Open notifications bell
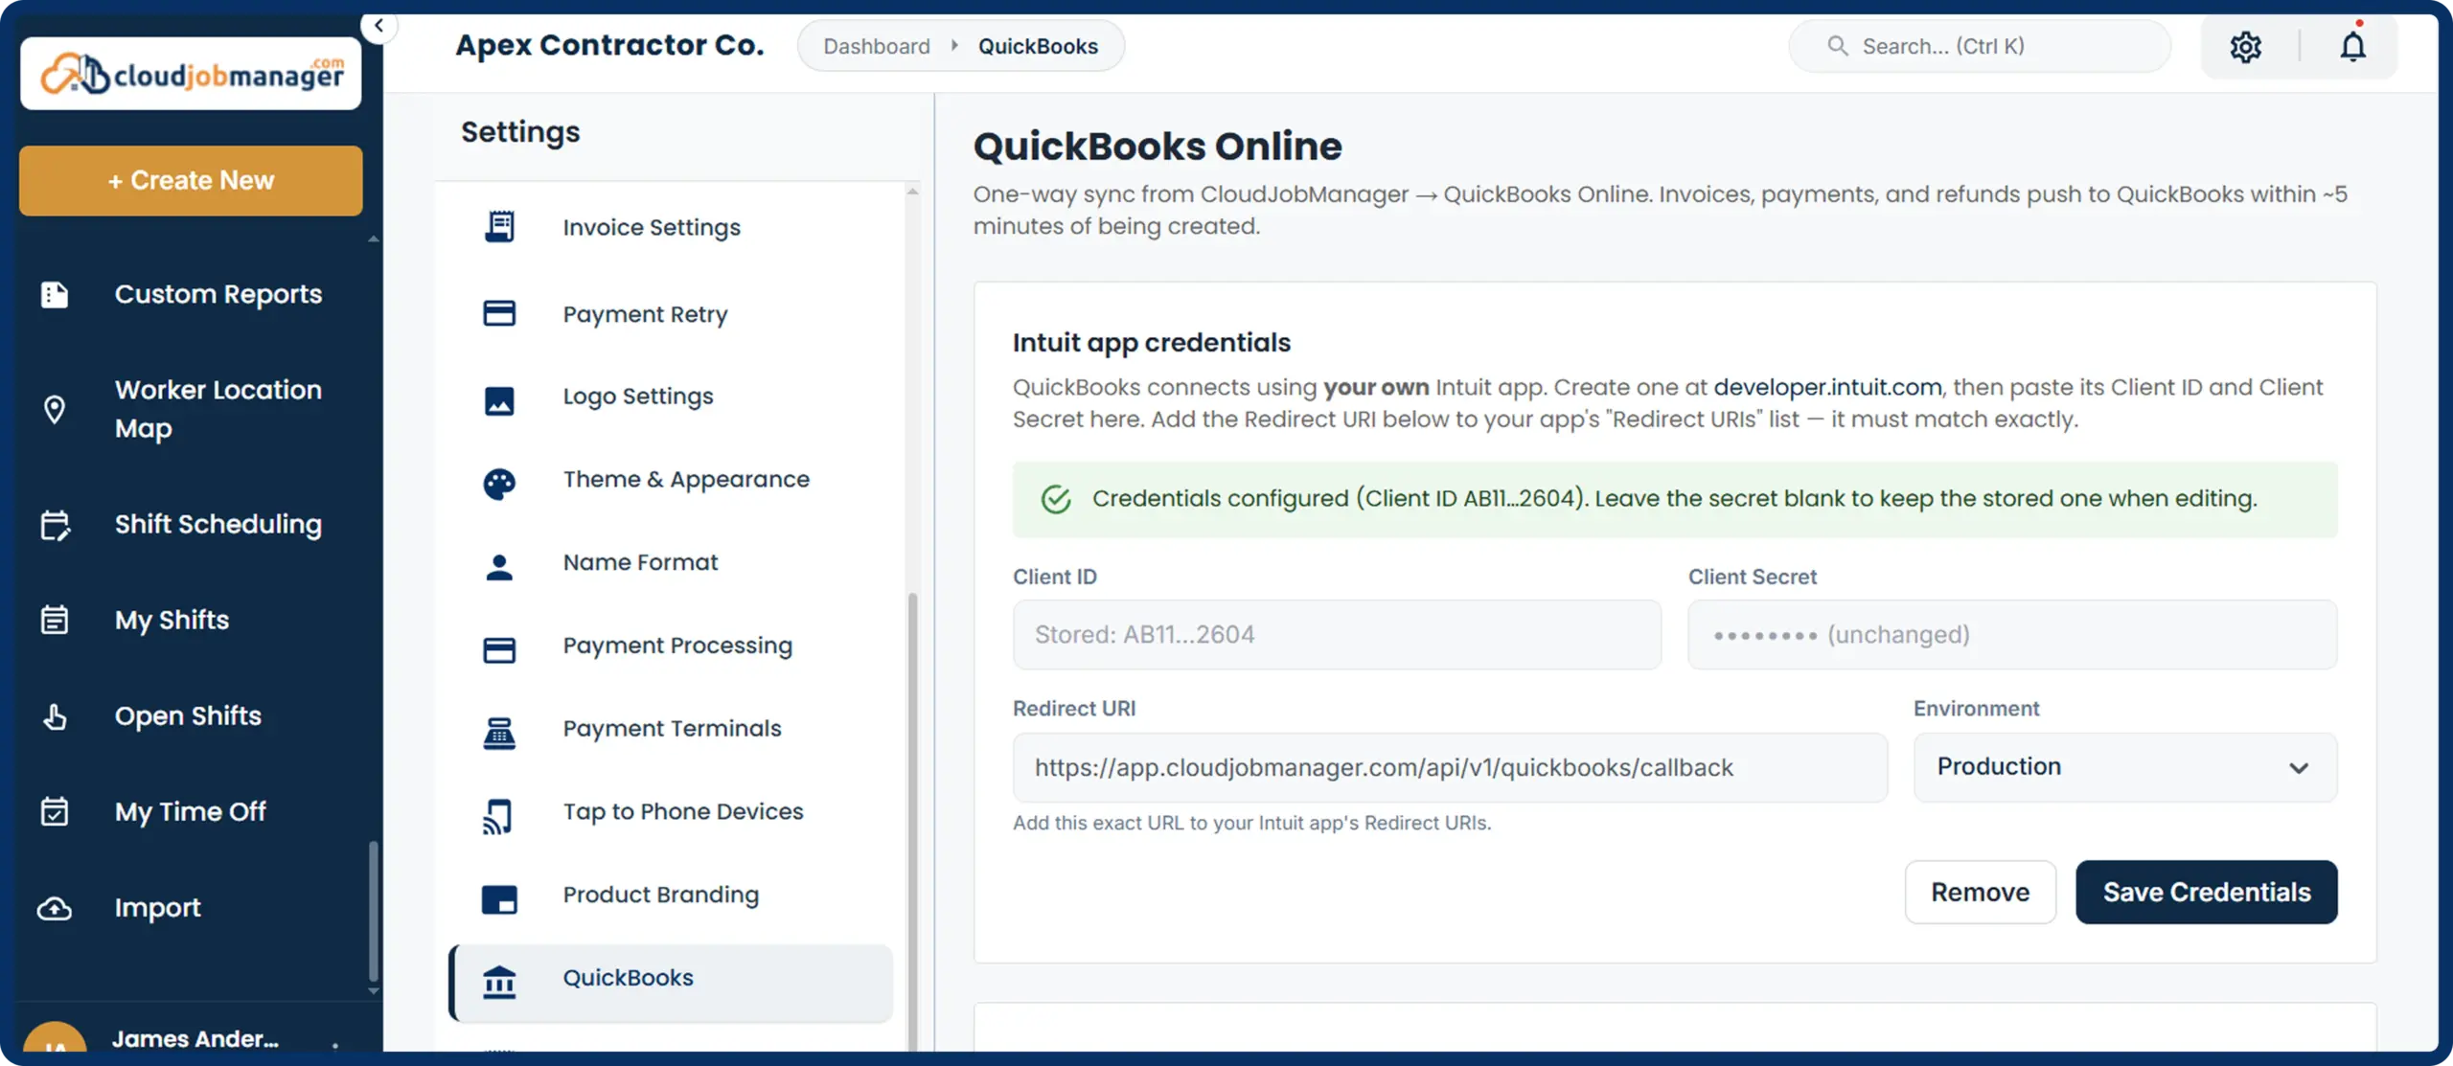Image resolution: width=2453 pixels, height=1066 pixels. coord(2352,46)
